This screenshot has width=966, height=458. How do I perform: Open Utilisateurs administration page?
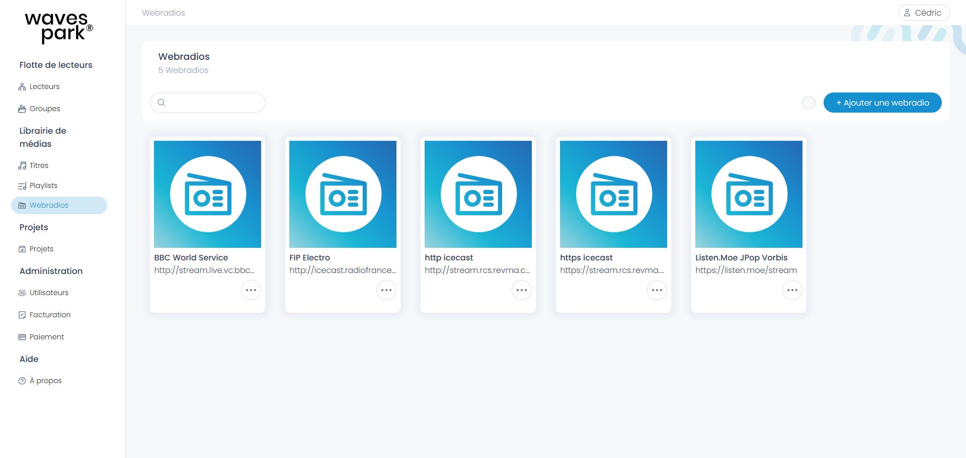tap(43, 293)
